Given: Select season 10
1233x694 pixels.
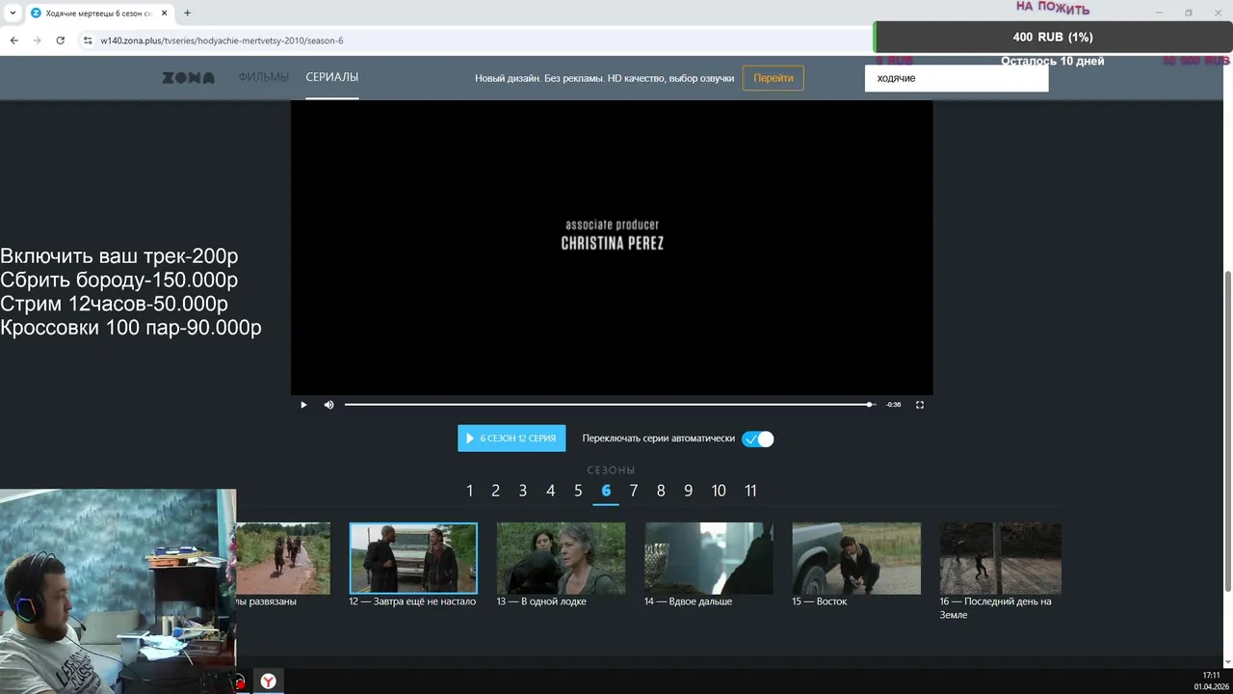Looking at the screenshot, I should pos(719,491).
